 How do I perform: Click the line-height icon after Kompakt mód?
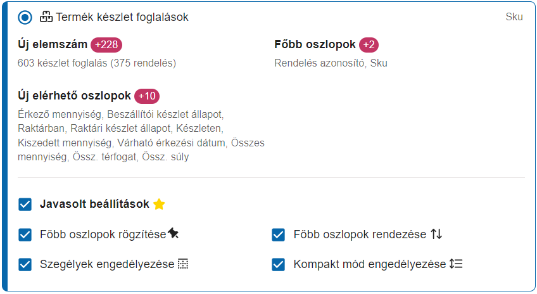tap(456, 264)
